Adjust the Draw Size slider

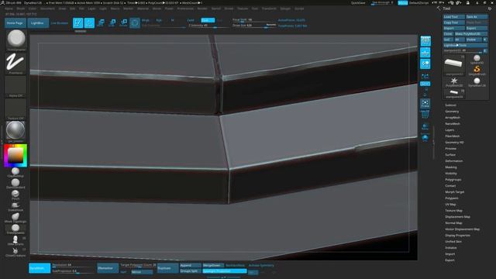coord(254,26)
